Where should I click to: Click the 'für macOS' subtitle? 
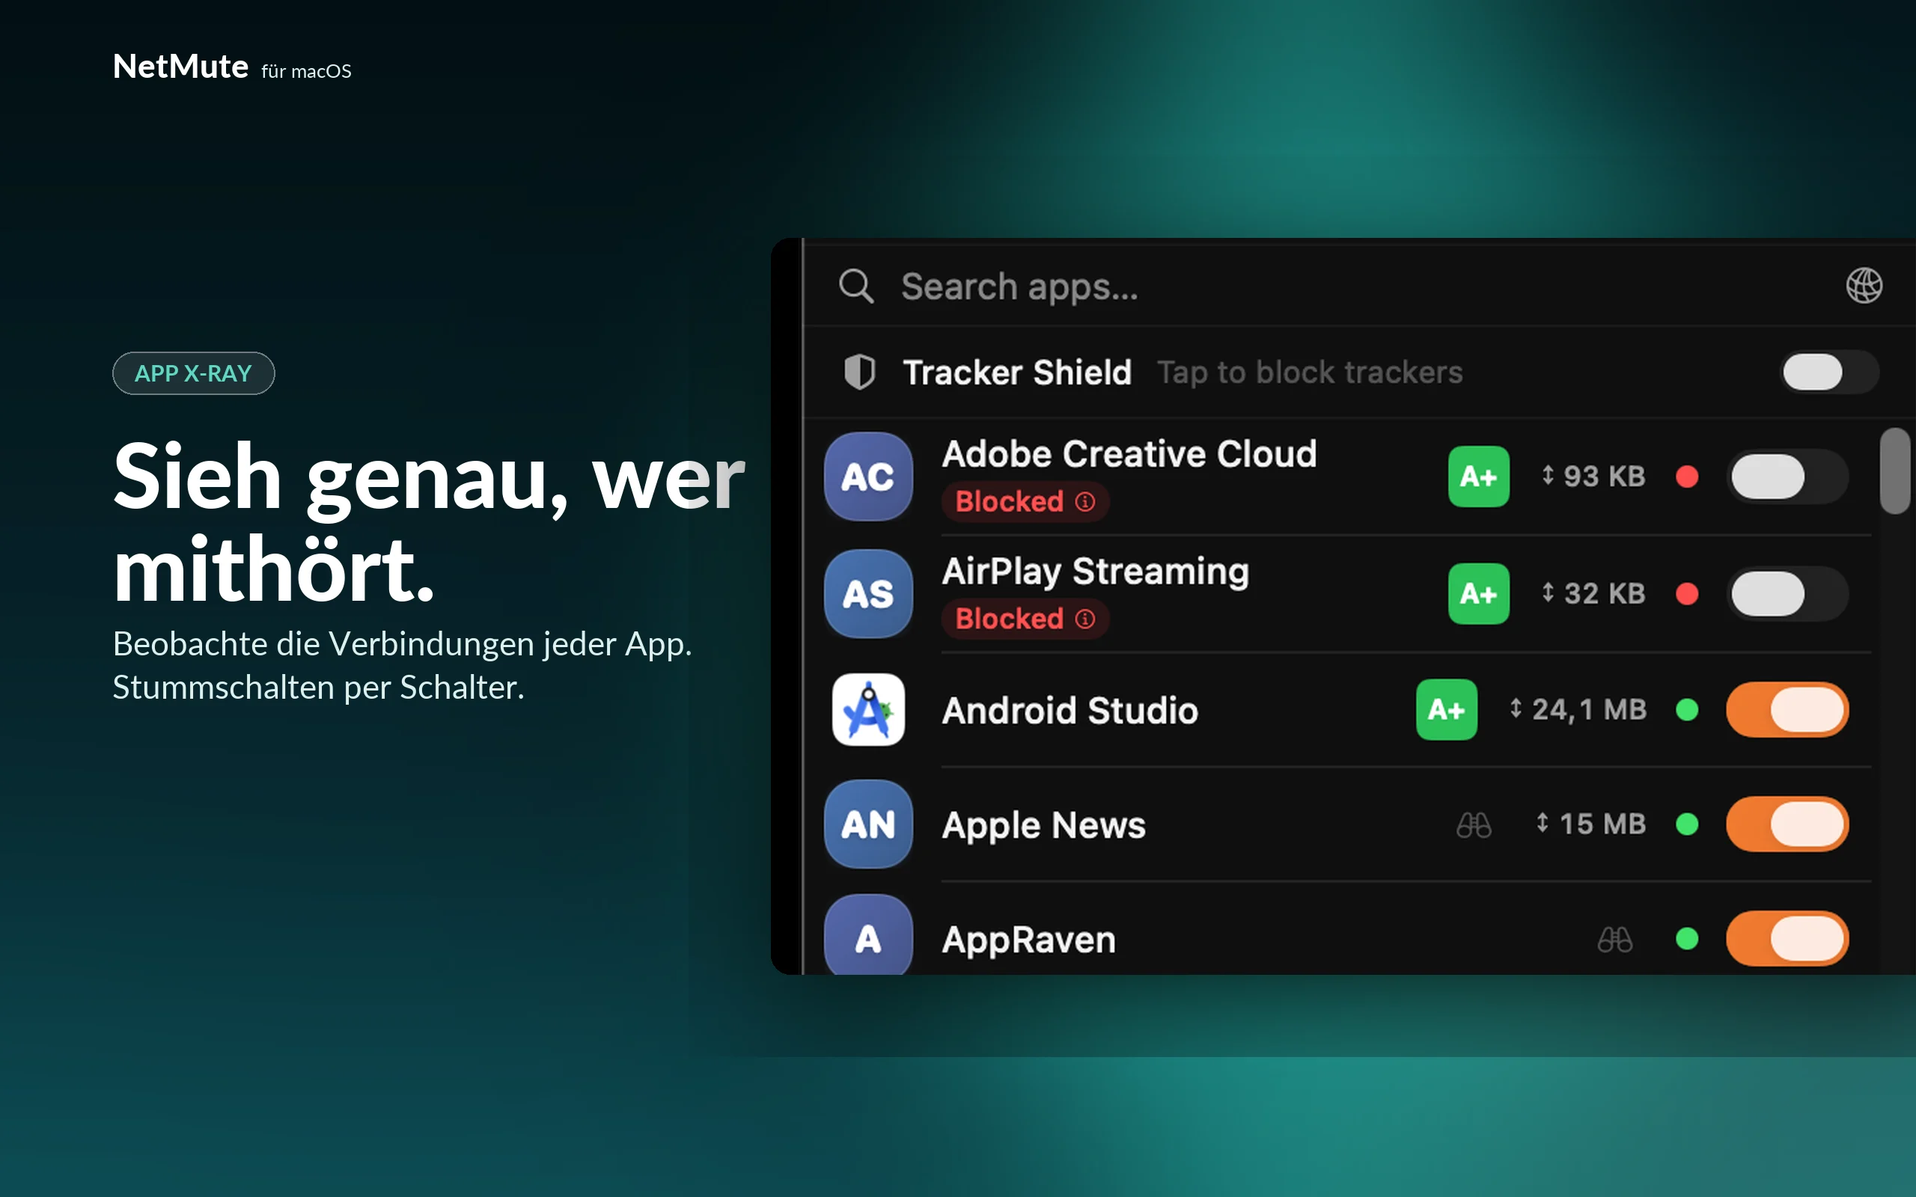[x=306, y=71]
